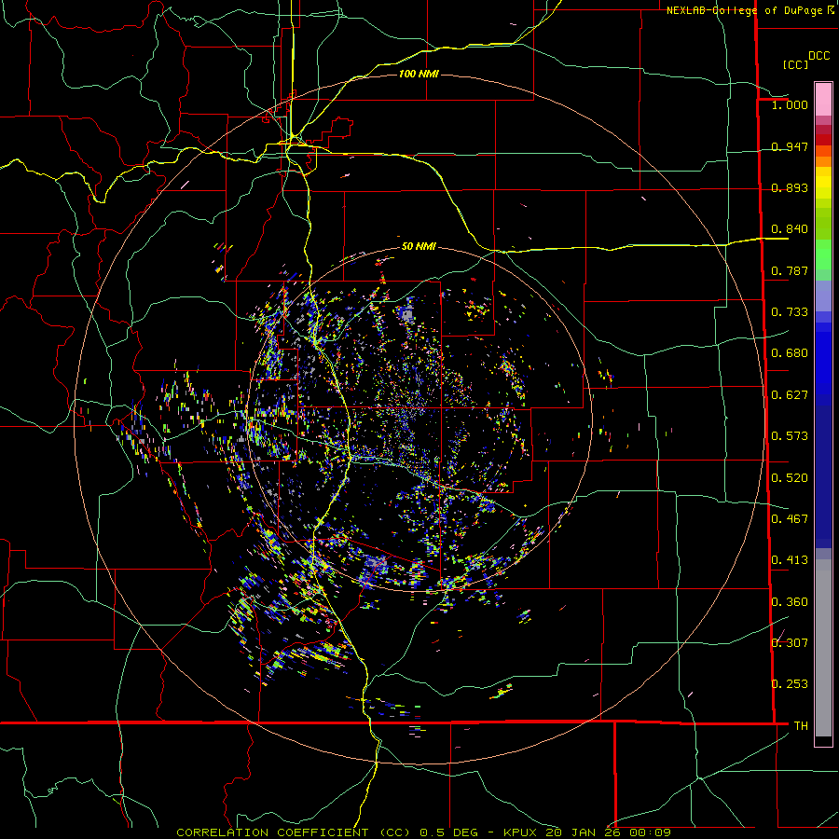The width and height of the screenshot is (839, 839).
Task: Click the 00:09 timestamp in caption
Action: point(650,832)
